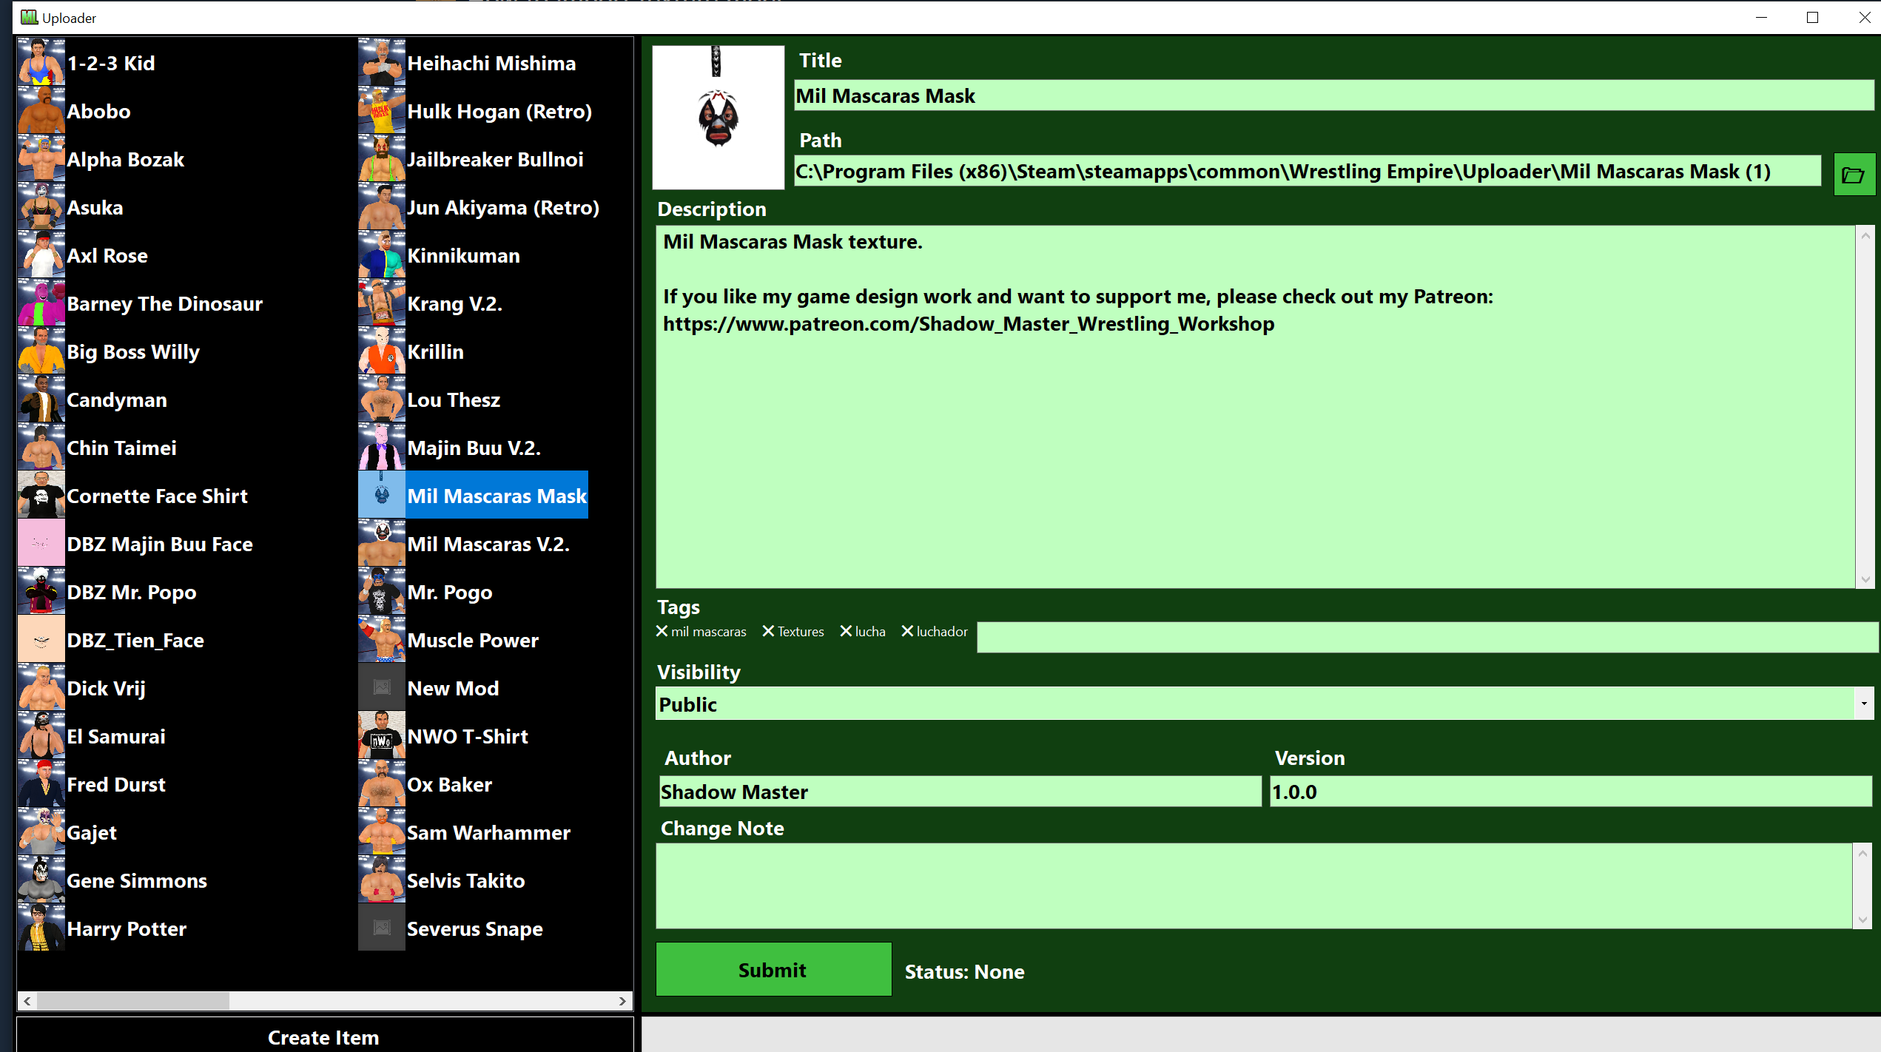Click the Create Item button
This screenshot has height=1052, width=1881.
click(323, 1037)
